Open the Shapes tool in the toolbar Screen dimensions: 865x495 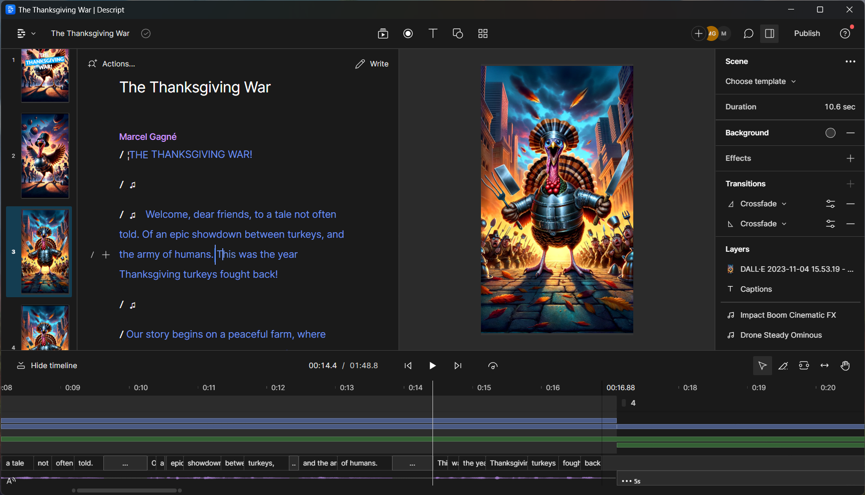[x=457, y=33]
